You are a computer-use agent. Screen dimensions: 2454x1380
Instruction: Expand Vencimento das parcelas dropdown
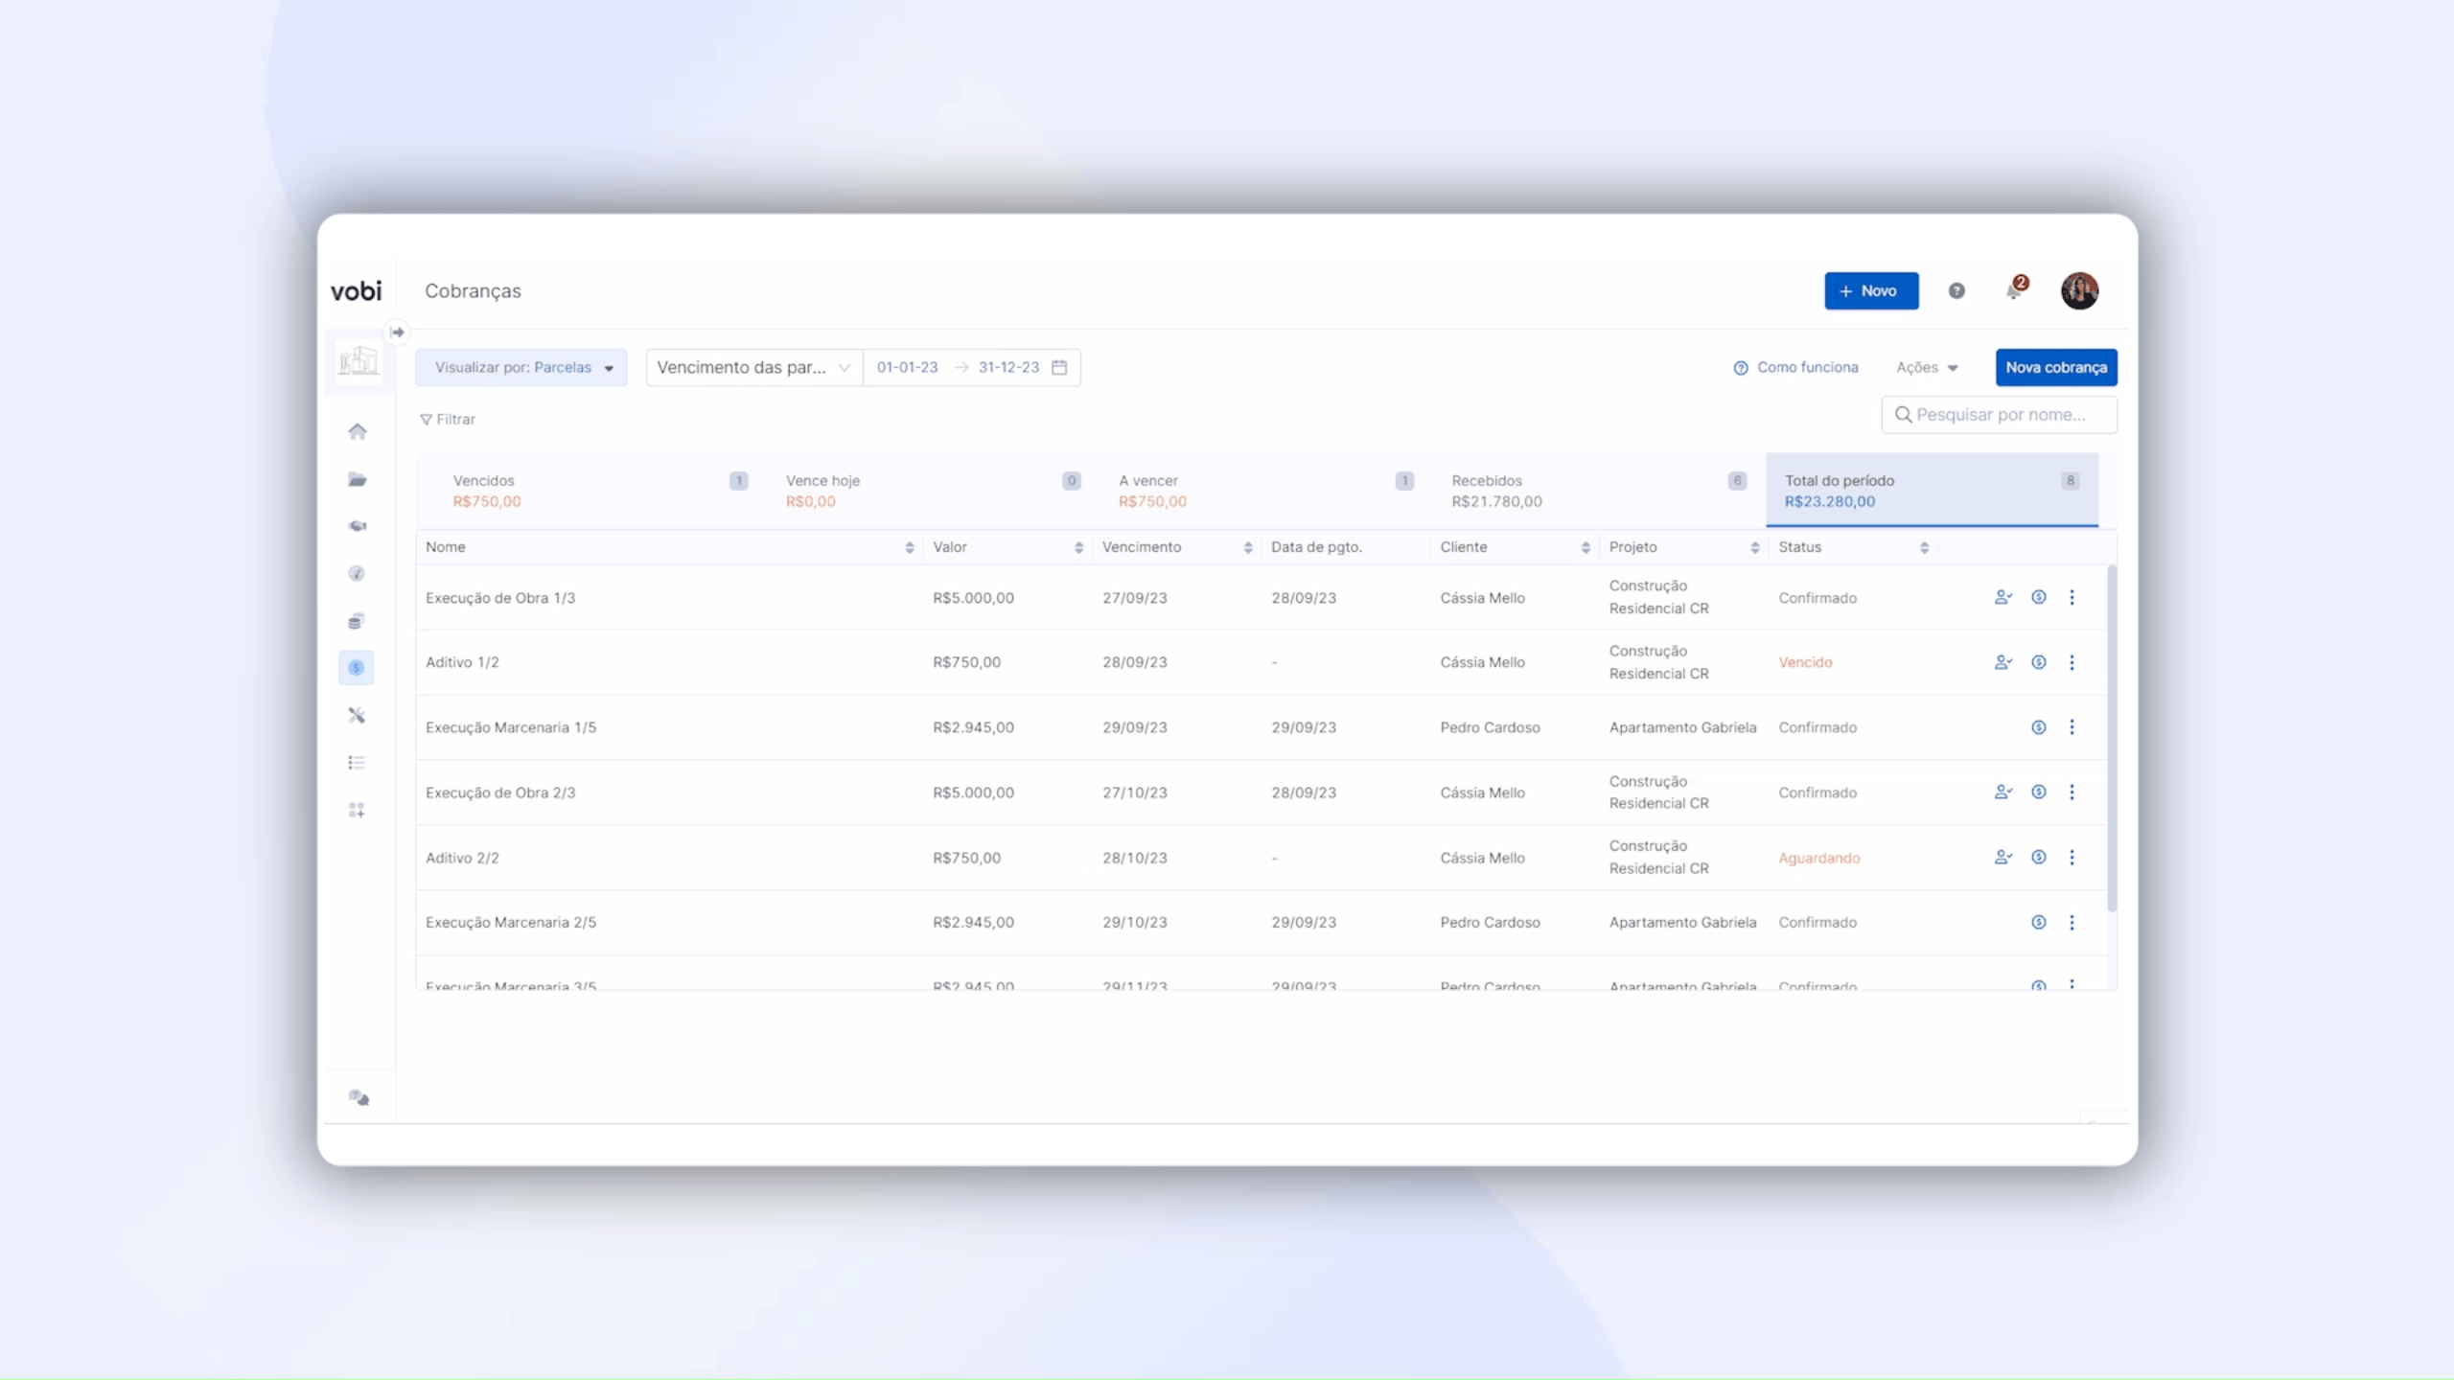point(753,367)
